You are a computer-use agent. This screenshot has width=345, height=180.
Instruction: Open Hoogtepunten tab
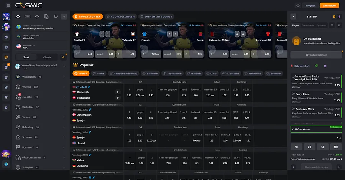click(88, 17)
